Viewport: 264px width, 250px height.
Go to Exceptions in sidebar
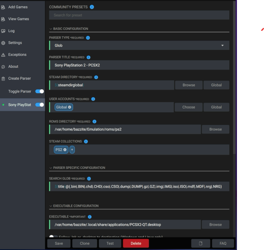pos(17,55)
